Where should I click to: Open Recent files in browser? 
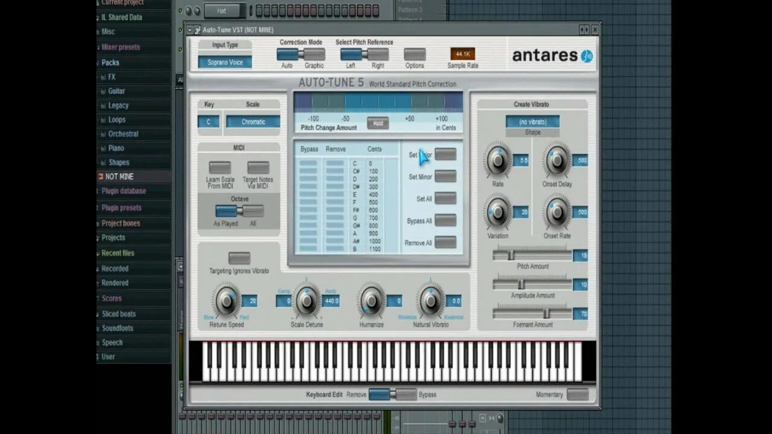click(118, 253)
